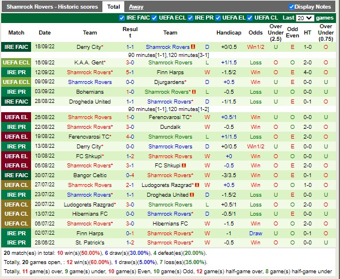The width and height of the screenshot is (340, 279).
Task: Click IRE PR league label on 28/06/22
Action: click(16, 242)
